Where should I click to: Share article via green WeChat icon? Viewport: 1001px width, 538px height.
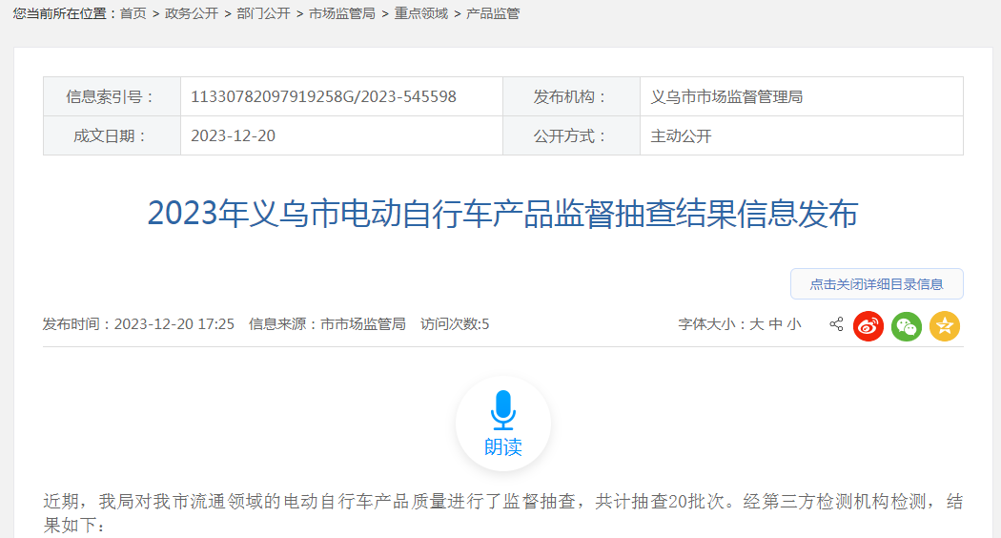point(907,326)
